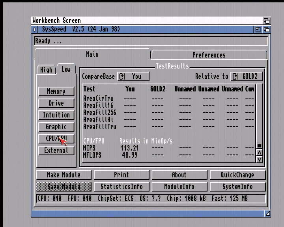This screenshot has width=284, height=227.
Task: Click the scroll up arrow in results list
Action: [x=259, y=153]
